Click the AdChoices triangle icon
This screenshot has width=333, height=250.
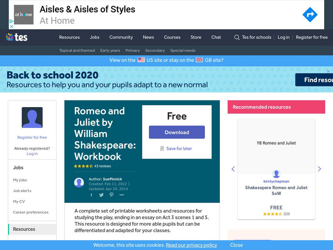12,21
